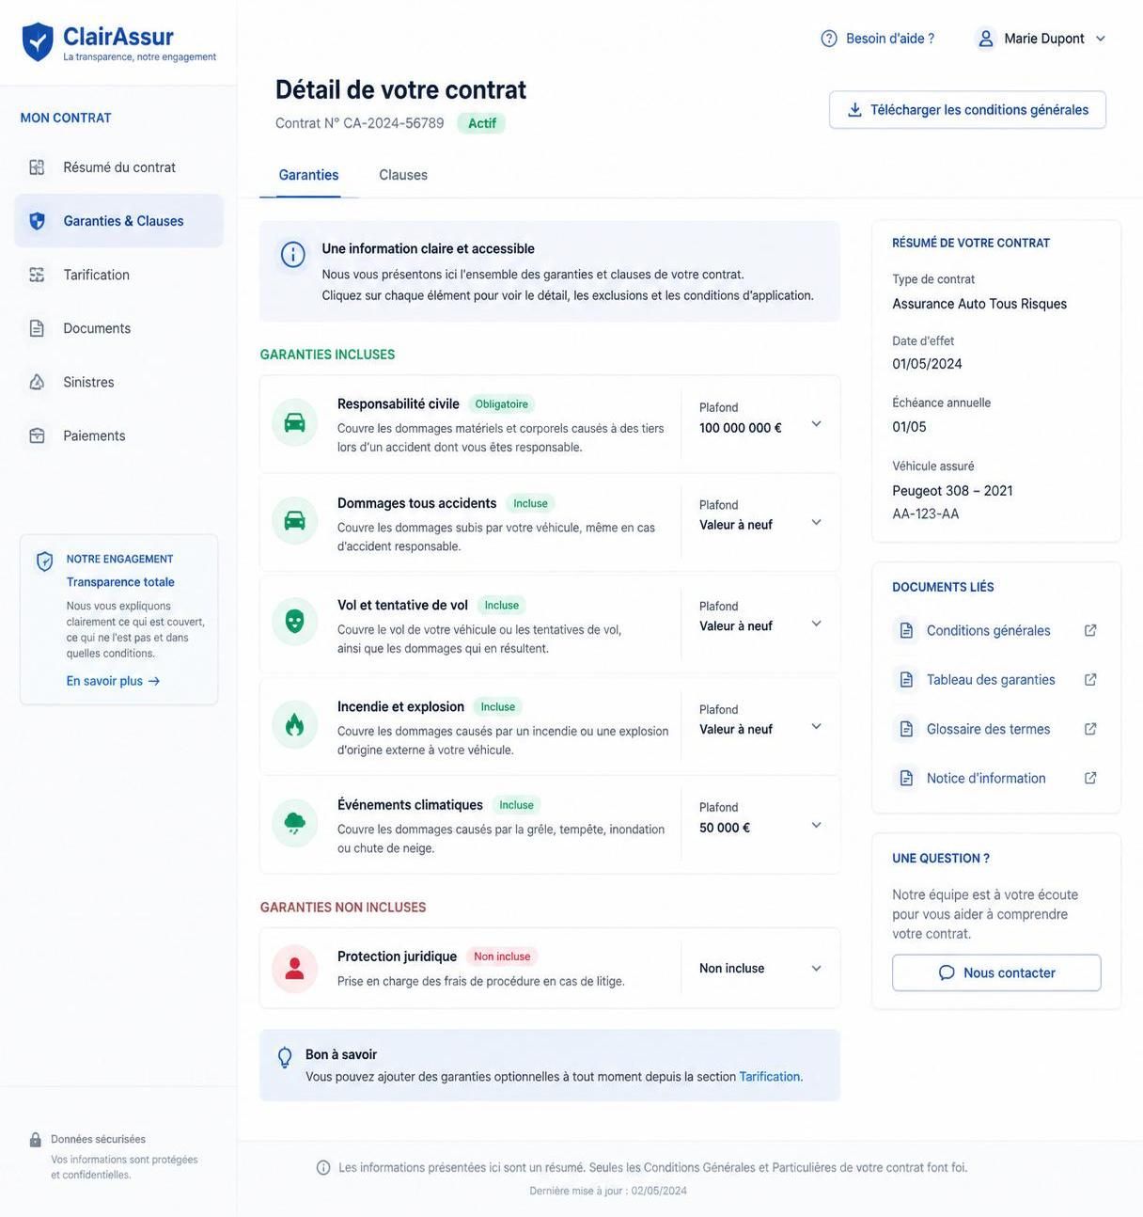Expand the Protection juridique details
Screen dimensions: 1143x1217
pos(816,969)
